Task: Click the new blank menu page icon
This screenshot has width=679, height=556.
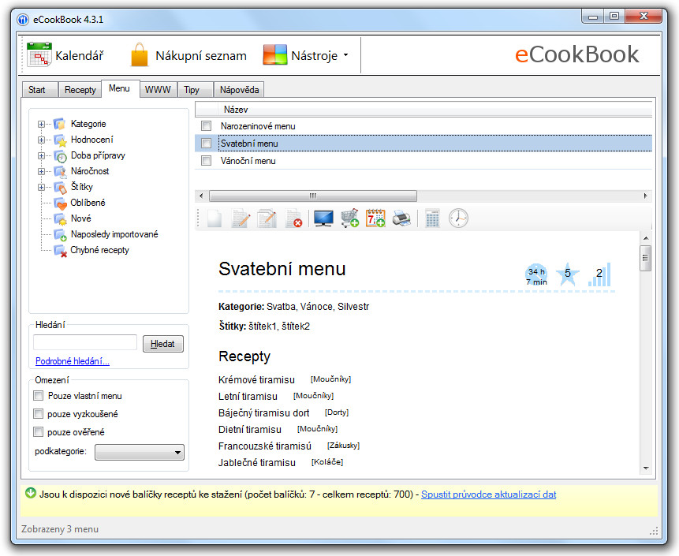Action: 215,218
